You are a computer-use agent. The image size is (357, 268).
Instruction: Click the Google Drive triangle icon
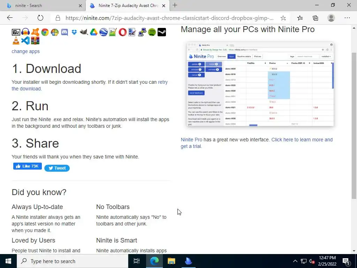(x=93, y=32)
